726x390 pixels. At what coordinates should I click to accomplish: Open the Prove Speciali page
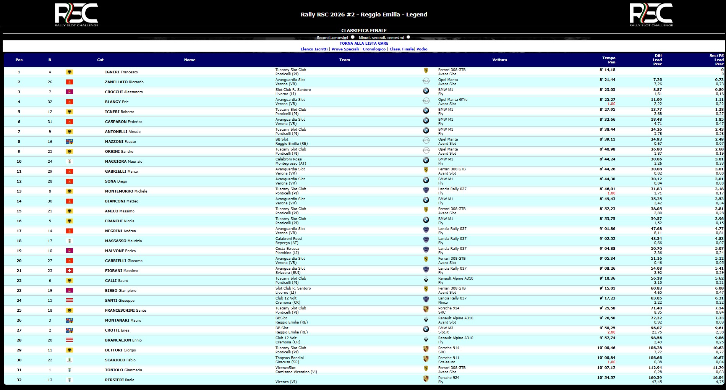tap(345, 49)
